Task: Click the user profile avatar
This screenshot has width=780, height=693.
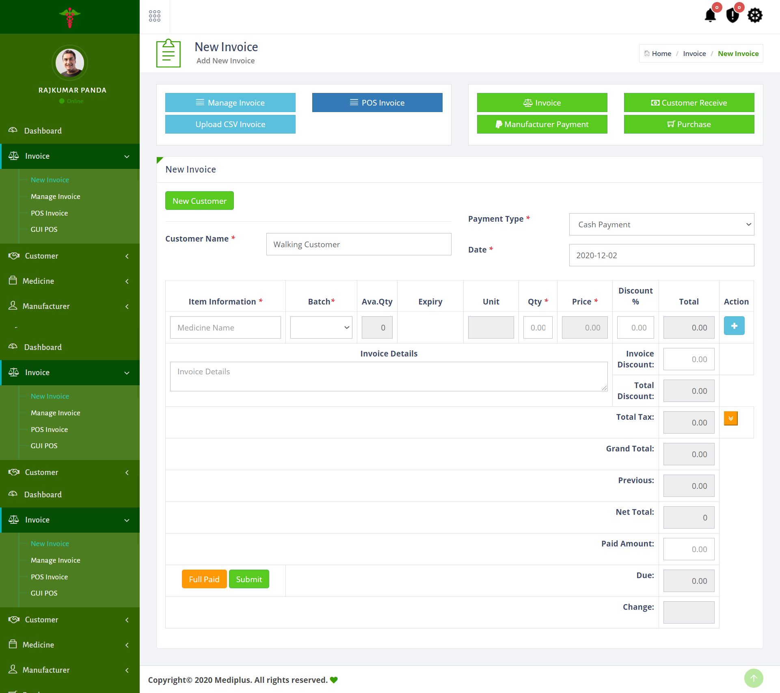Action: click(70, 63)
